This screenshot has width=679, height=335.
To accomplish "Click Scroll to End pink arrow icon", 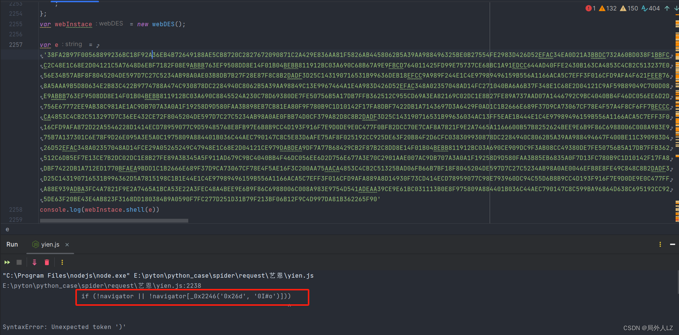I will pyautogui.click(x=34, y=262).
